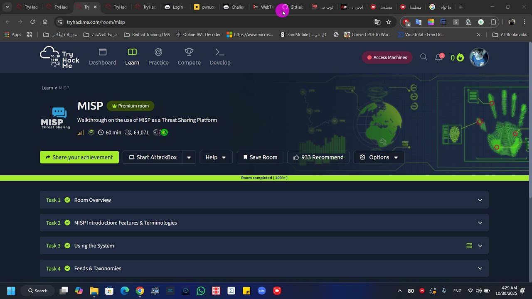Click the MISP Threat Sharing room logo
This screenshot has width=532, height=299.
pos(55,118)
